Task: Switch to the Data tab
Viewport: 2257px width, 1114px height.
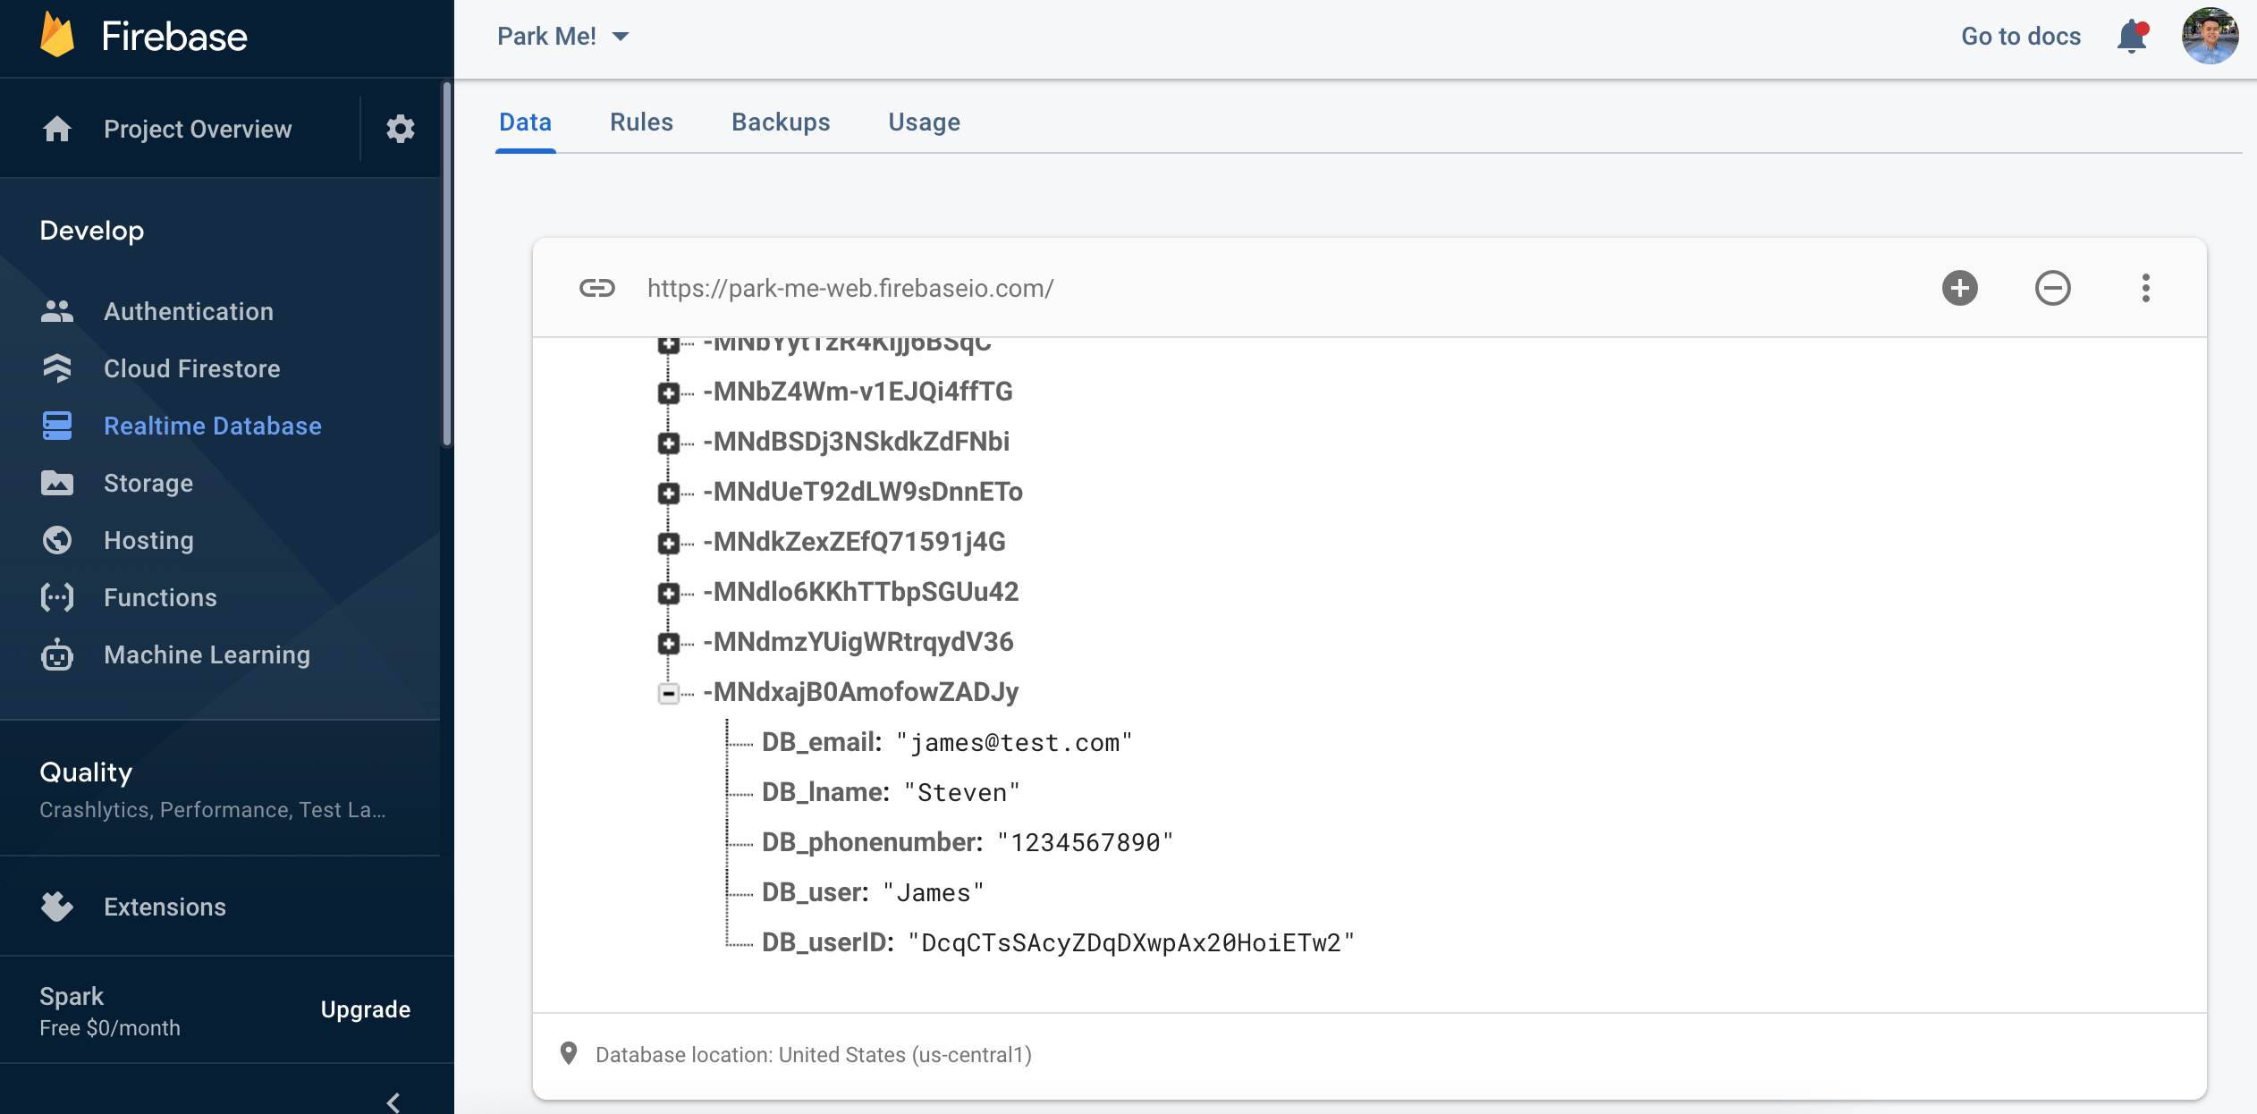Action: pos(526,122)
